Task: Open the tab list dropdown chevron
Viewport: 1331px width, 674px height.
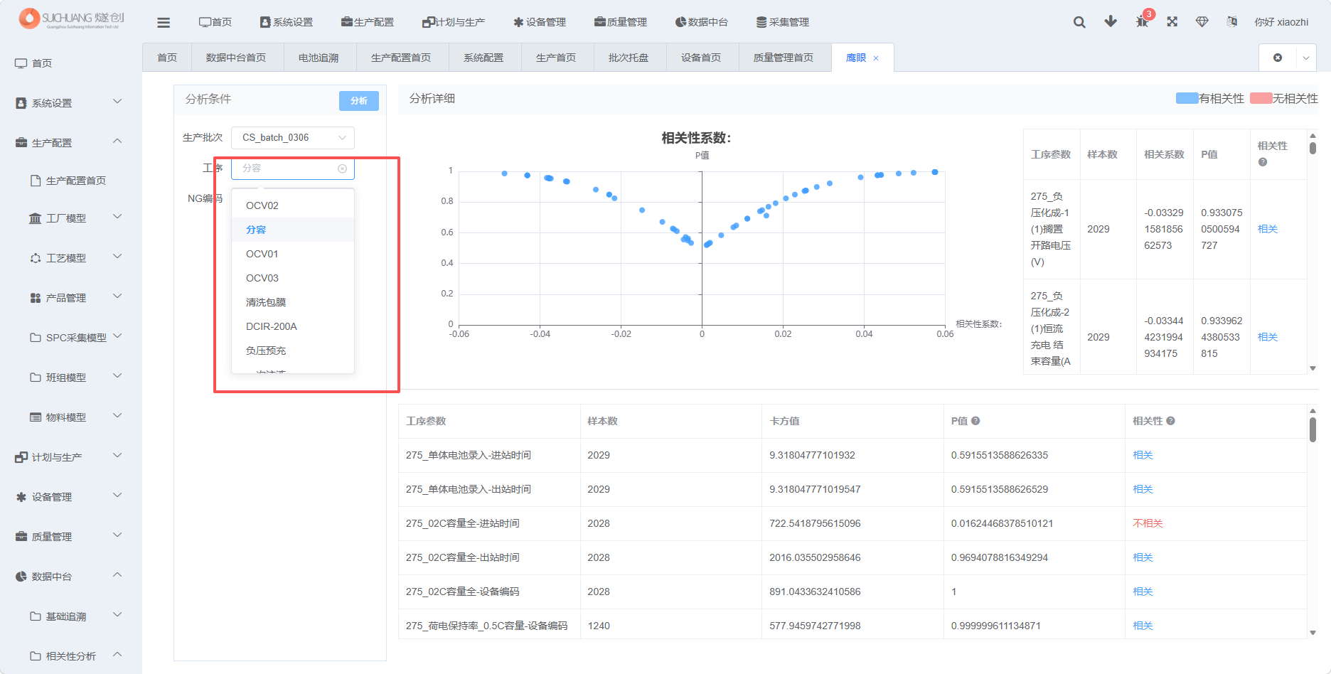Action: (x=1306, y=58)
